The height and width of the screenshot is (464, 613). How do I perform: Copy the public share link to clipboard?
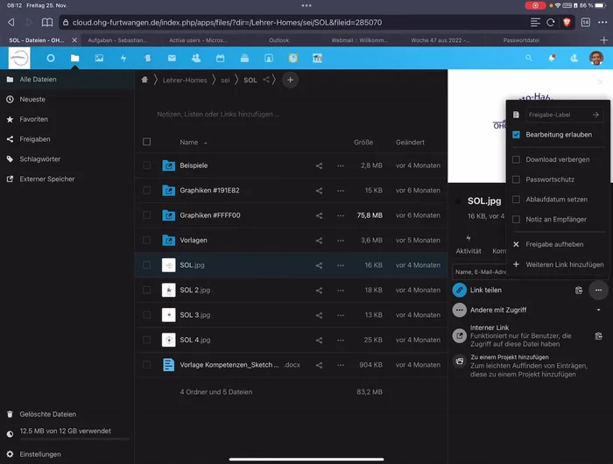(x=578, y=290)
